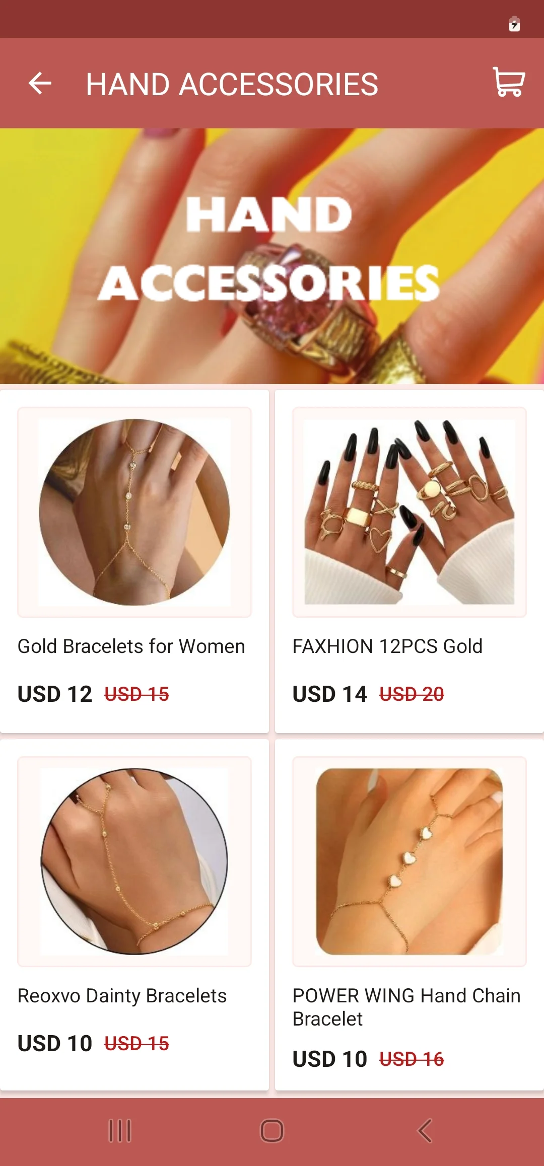Tap the USD 12 price label
The width and height of the screenshot is (544, 1166).
(x=55, y=694)
